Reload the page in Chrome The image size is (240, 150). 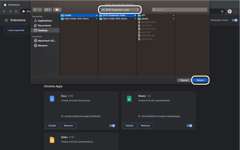[x=16, y=11]
